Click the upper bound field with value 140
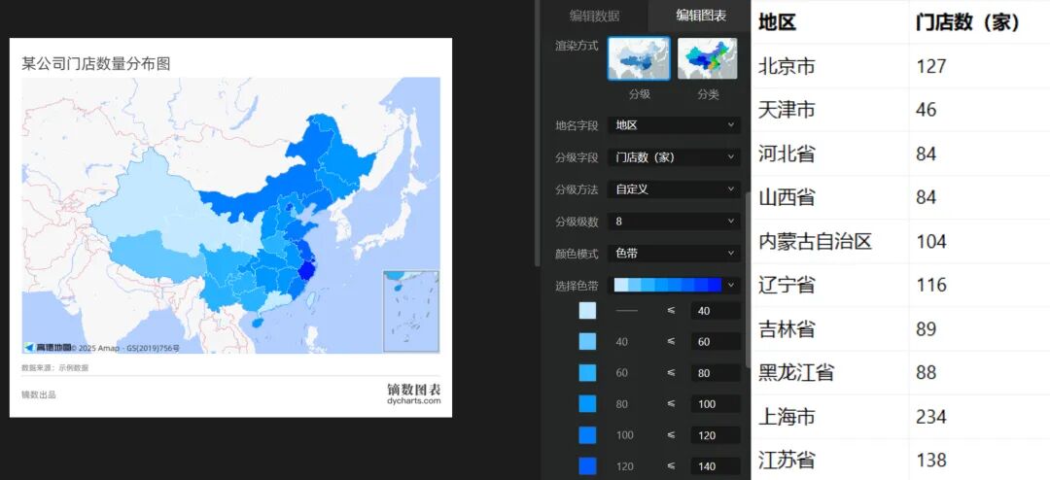Screen dimensions: 1050x480 tap(716, 466)
